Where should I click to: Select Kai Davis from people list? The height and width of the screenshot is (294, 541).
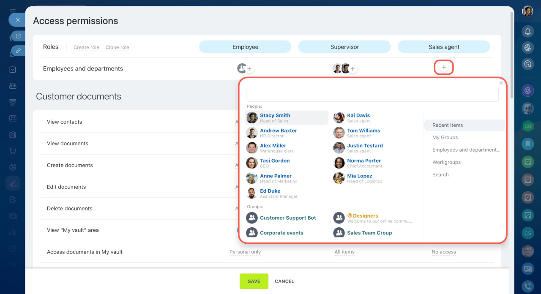358,115
